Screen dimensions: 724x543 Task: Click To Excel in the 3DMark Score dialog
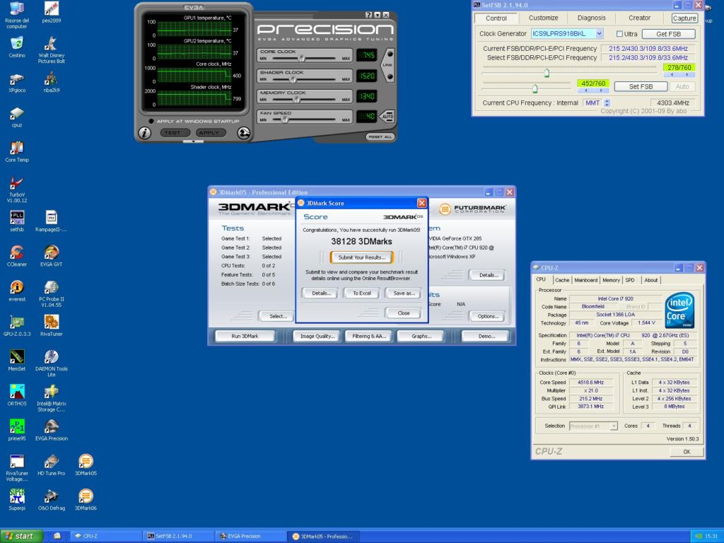(362, 293)
